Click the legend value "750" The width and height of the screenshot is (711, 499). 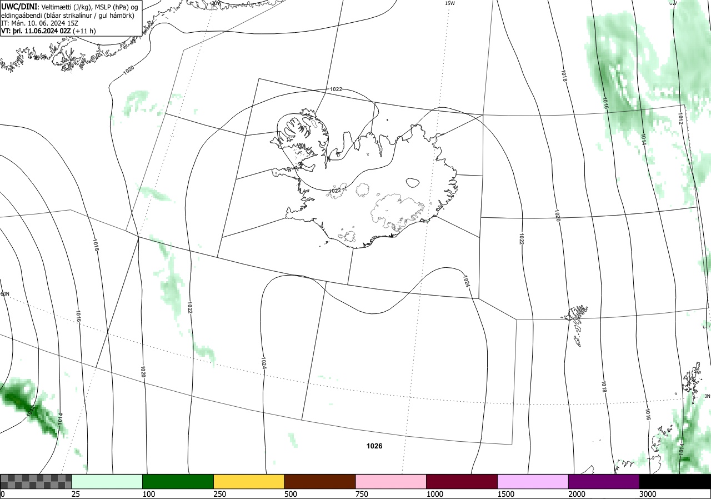coord(362,494)
